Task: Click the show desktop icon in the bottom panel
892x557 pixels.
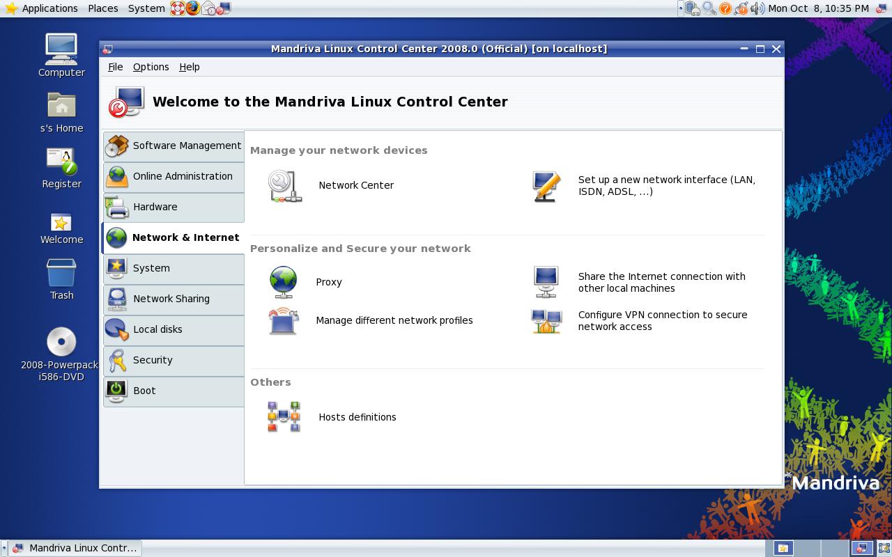Action: click(885, 548)
